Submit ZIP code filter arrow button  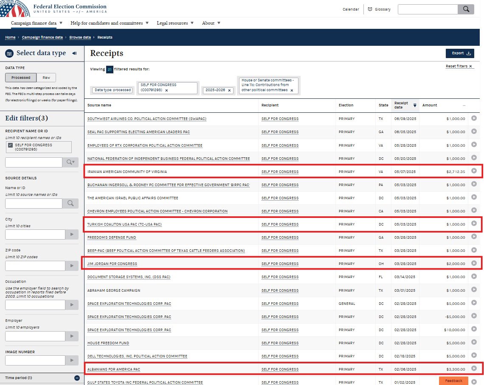(72, 266)
